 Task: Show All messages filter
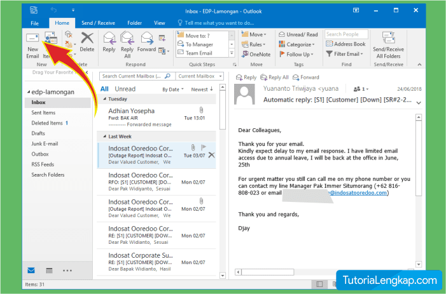pos(104,89)
